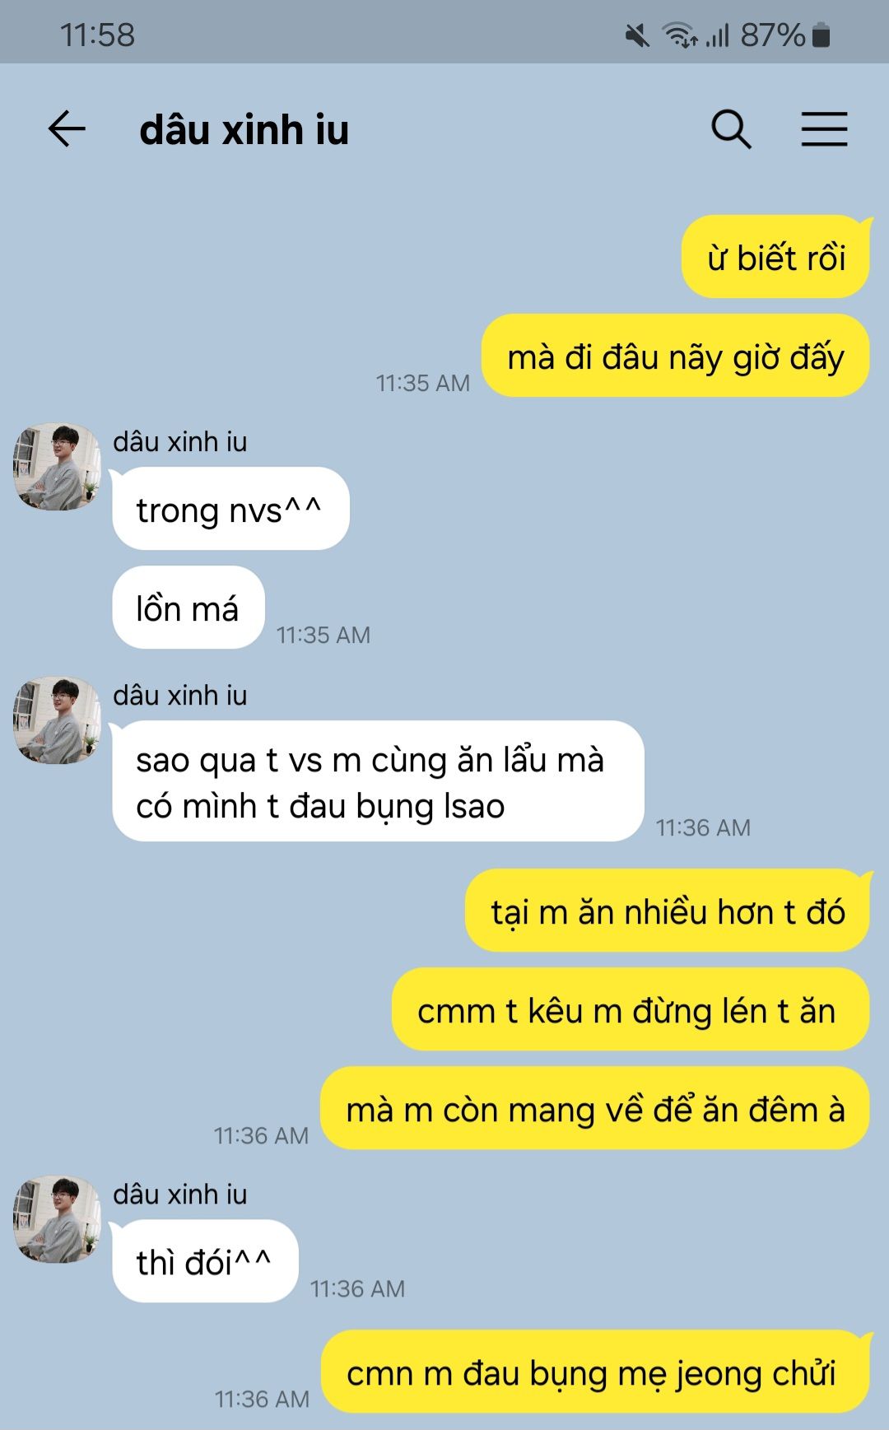Select the 'trong nvs^^' message bubble
The width and height of the screenshot is (889, 1430).
[230, 509]
